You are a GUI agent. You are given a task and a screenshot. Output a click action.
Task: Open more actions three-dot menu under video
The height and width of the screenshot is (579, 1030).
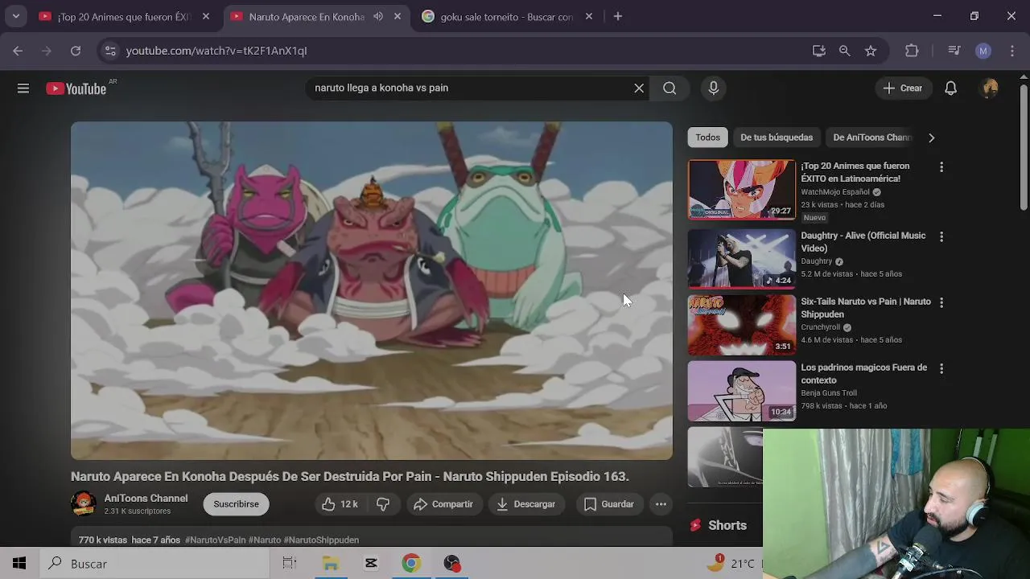pyautogui.click(x=661, y=504)
